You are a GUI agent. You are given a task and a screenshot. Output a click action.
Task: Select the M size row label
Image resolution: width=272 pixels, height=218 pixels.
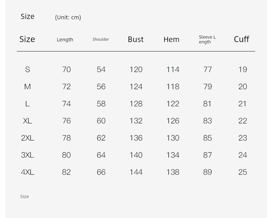pos(28,86)
